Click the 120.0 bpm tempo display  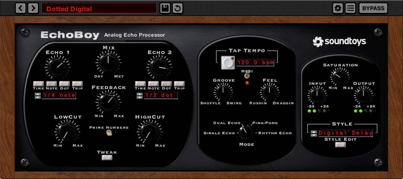click(x=255, y=62)
